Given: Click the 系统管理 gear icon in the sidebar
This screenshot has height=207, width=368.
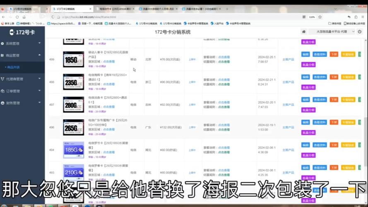Looking at the screenshot, I should click(x=2, y=43).
